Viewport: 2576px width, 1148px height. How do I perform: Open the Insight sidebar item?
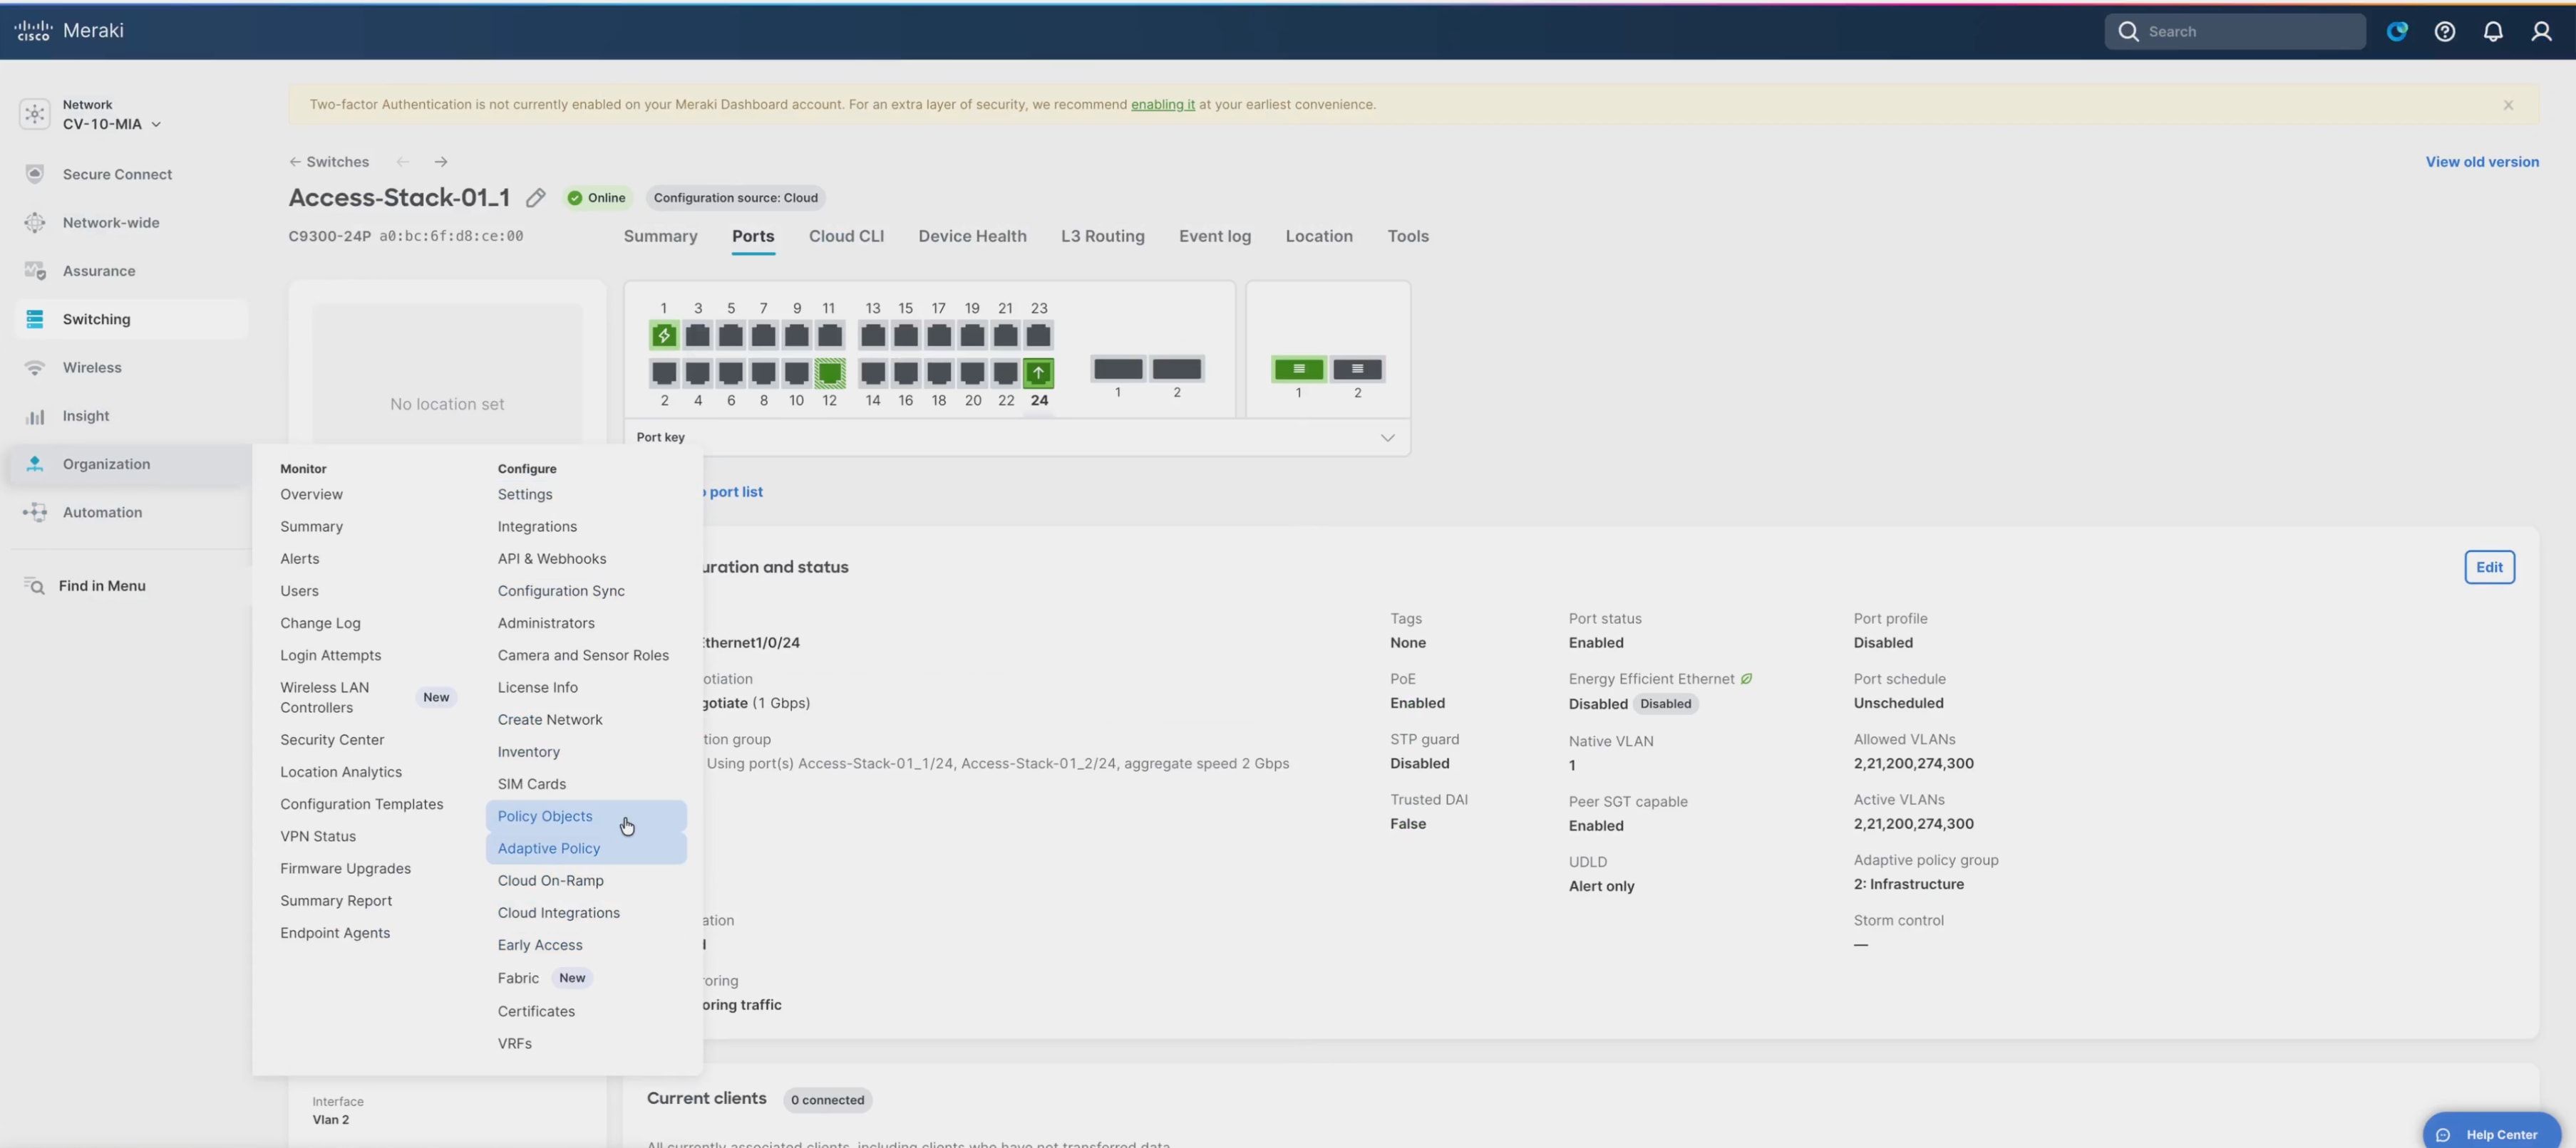[131, 416]
